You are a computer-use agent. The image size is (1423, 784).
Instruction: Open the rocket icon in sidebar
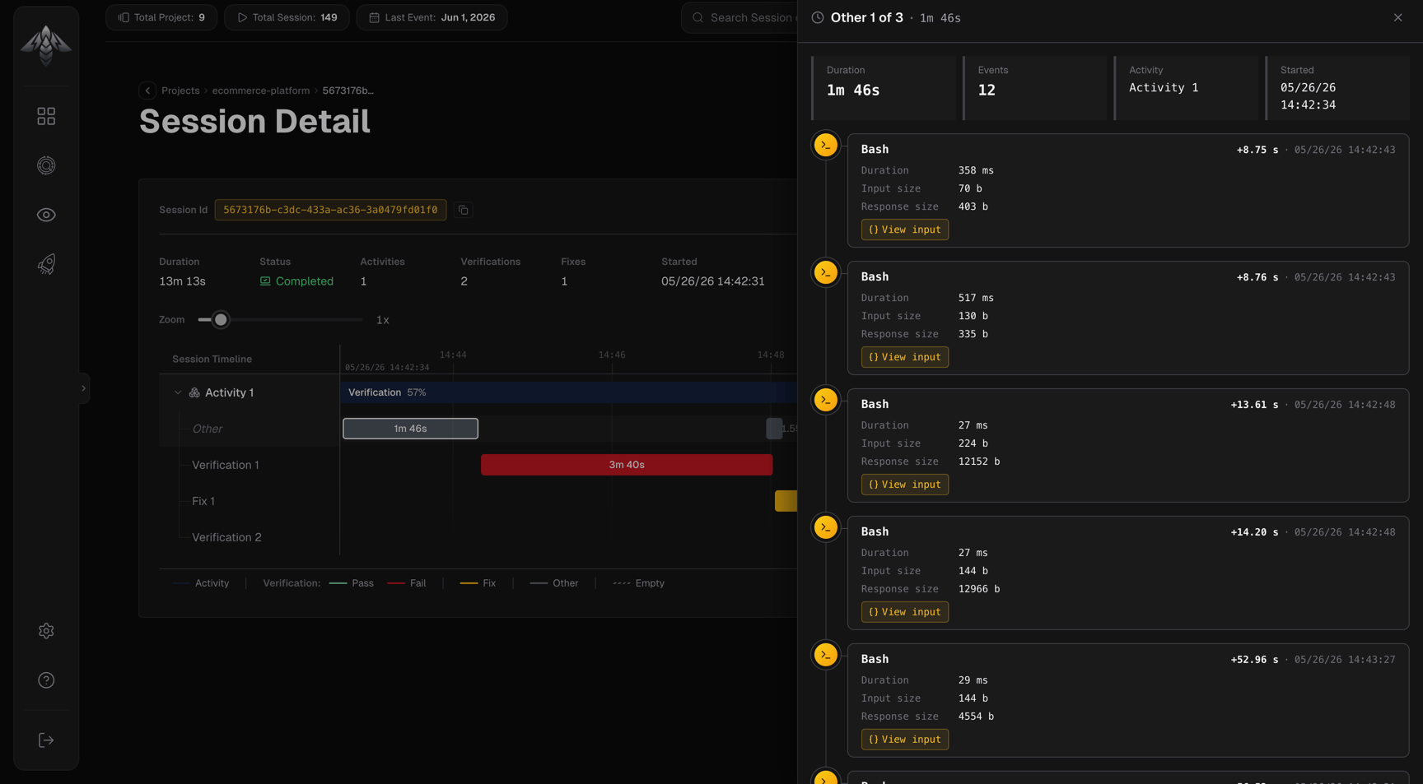tap(46, 264)
